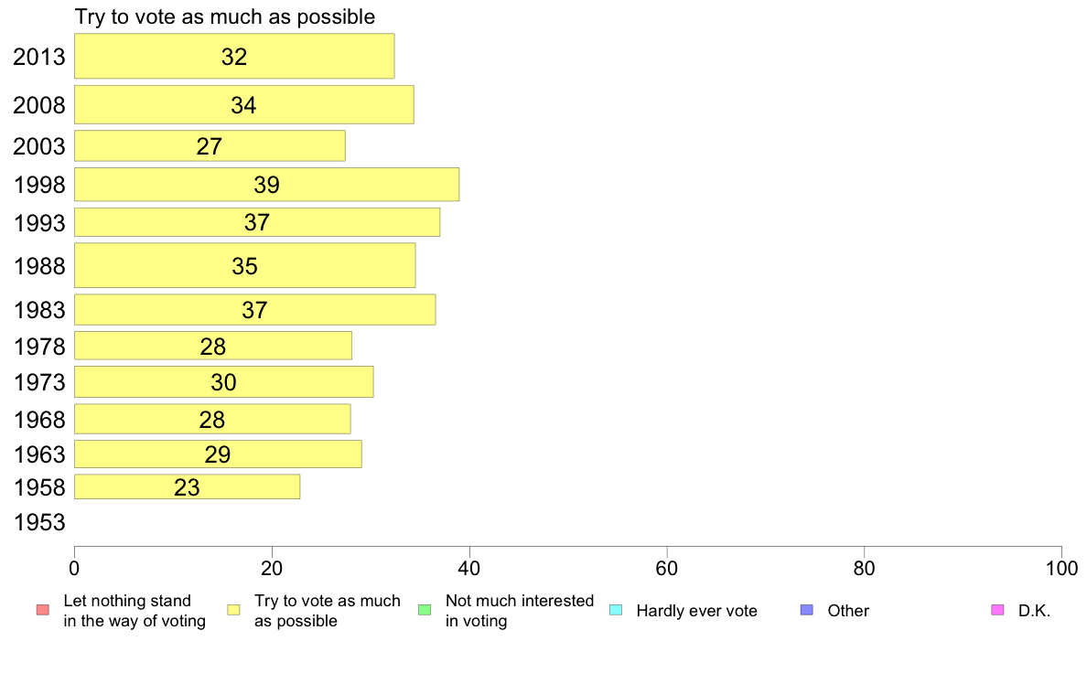This screenshot has width=1087, height=673.
Task: Click the 1983 year label
Action: [x=39, y=310]
